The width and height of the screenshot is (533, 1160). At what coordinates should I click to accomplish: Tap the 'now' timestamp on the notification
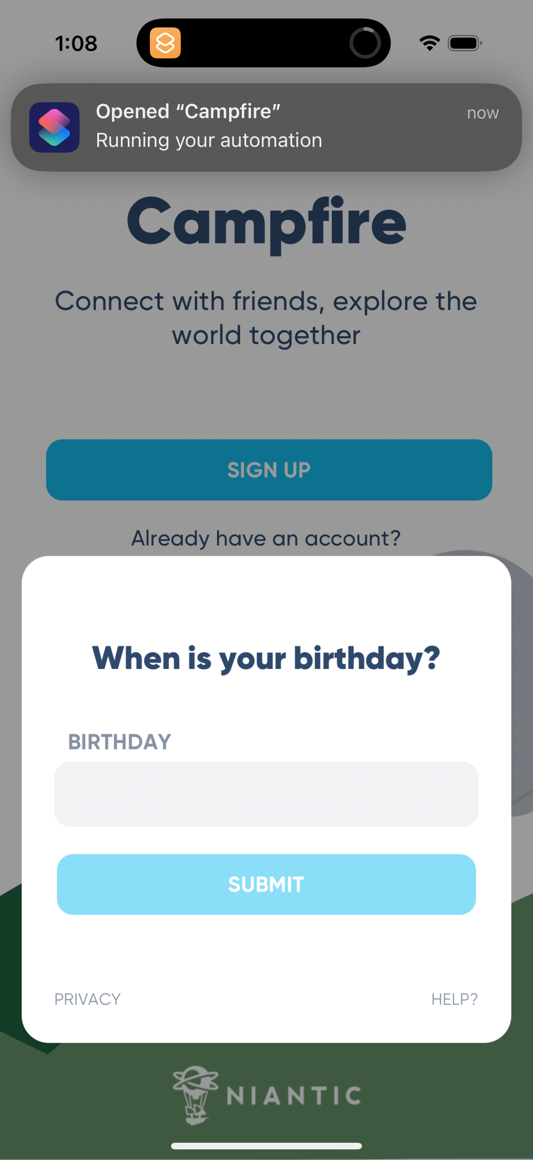click(x=482, y=113)
